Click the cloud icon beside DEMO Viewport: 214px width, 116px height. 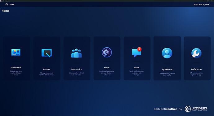(x=7, y=4)
